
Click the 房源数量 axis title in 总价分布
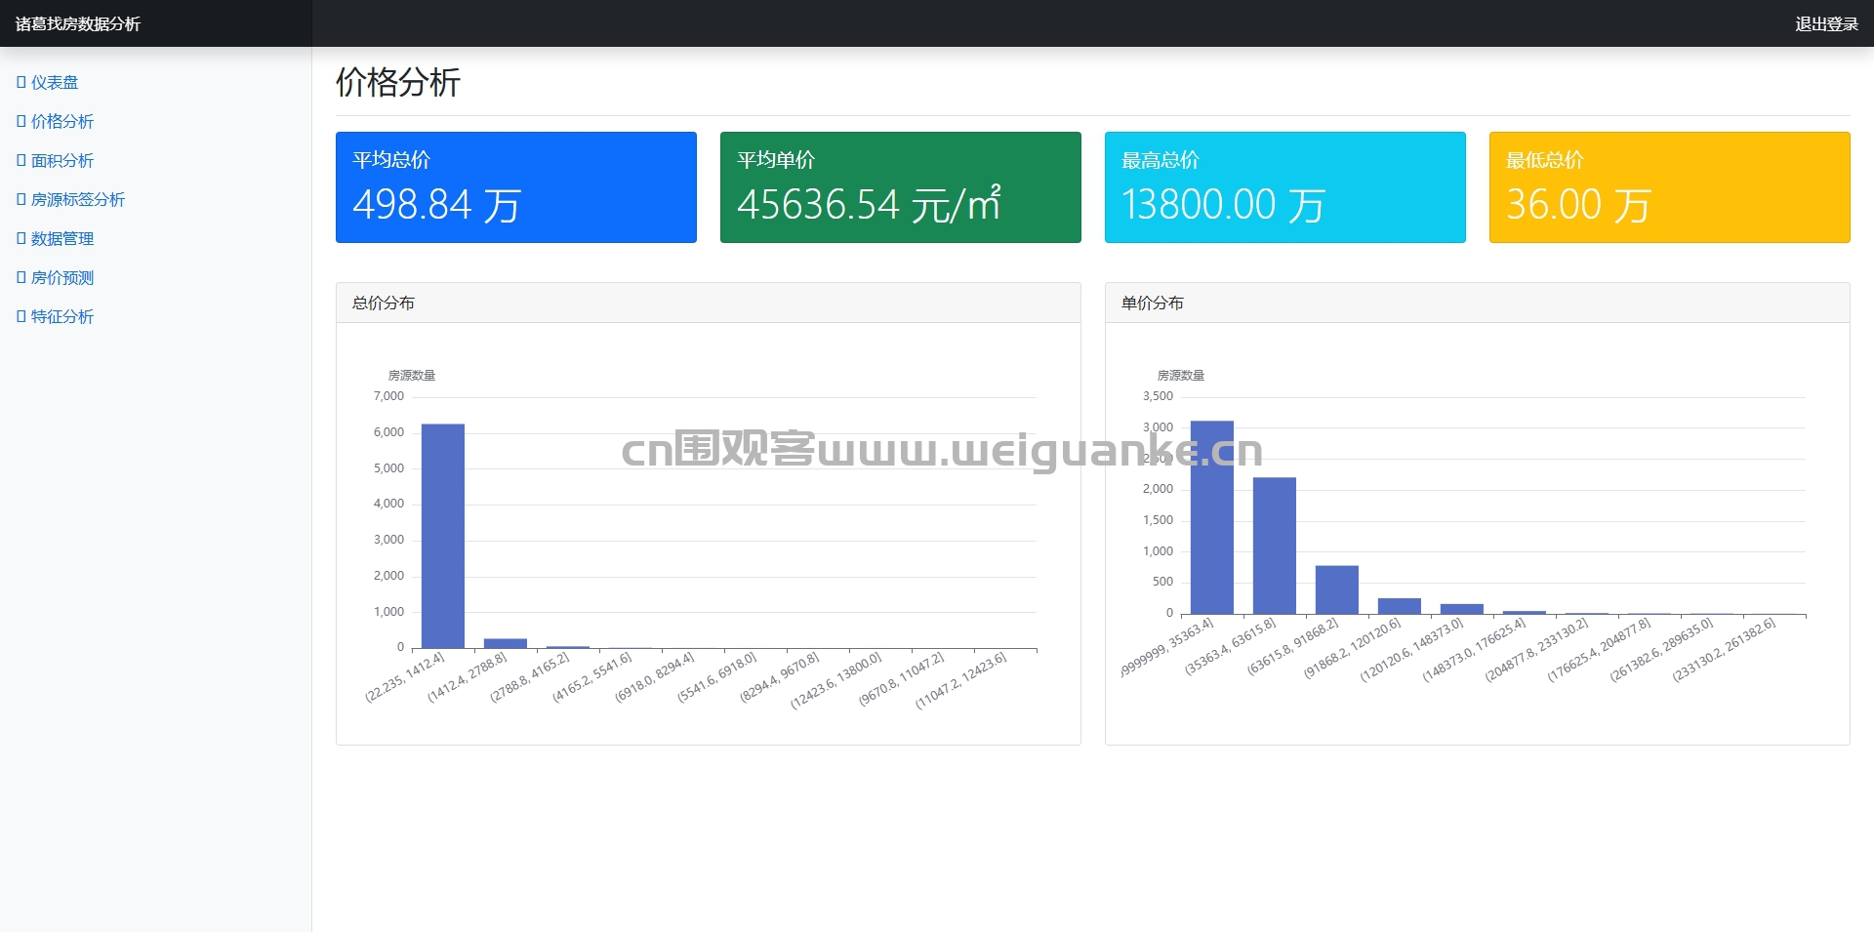(x=412, y=375)
